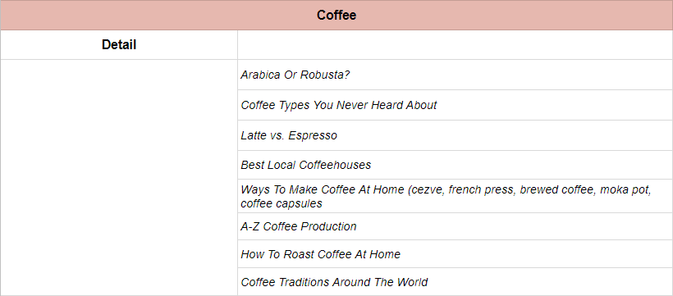The width and height of the screenshot is (673, 296).
Task: Click 'Coffee Types You Never Heard About' row
Action: (455, 105)
